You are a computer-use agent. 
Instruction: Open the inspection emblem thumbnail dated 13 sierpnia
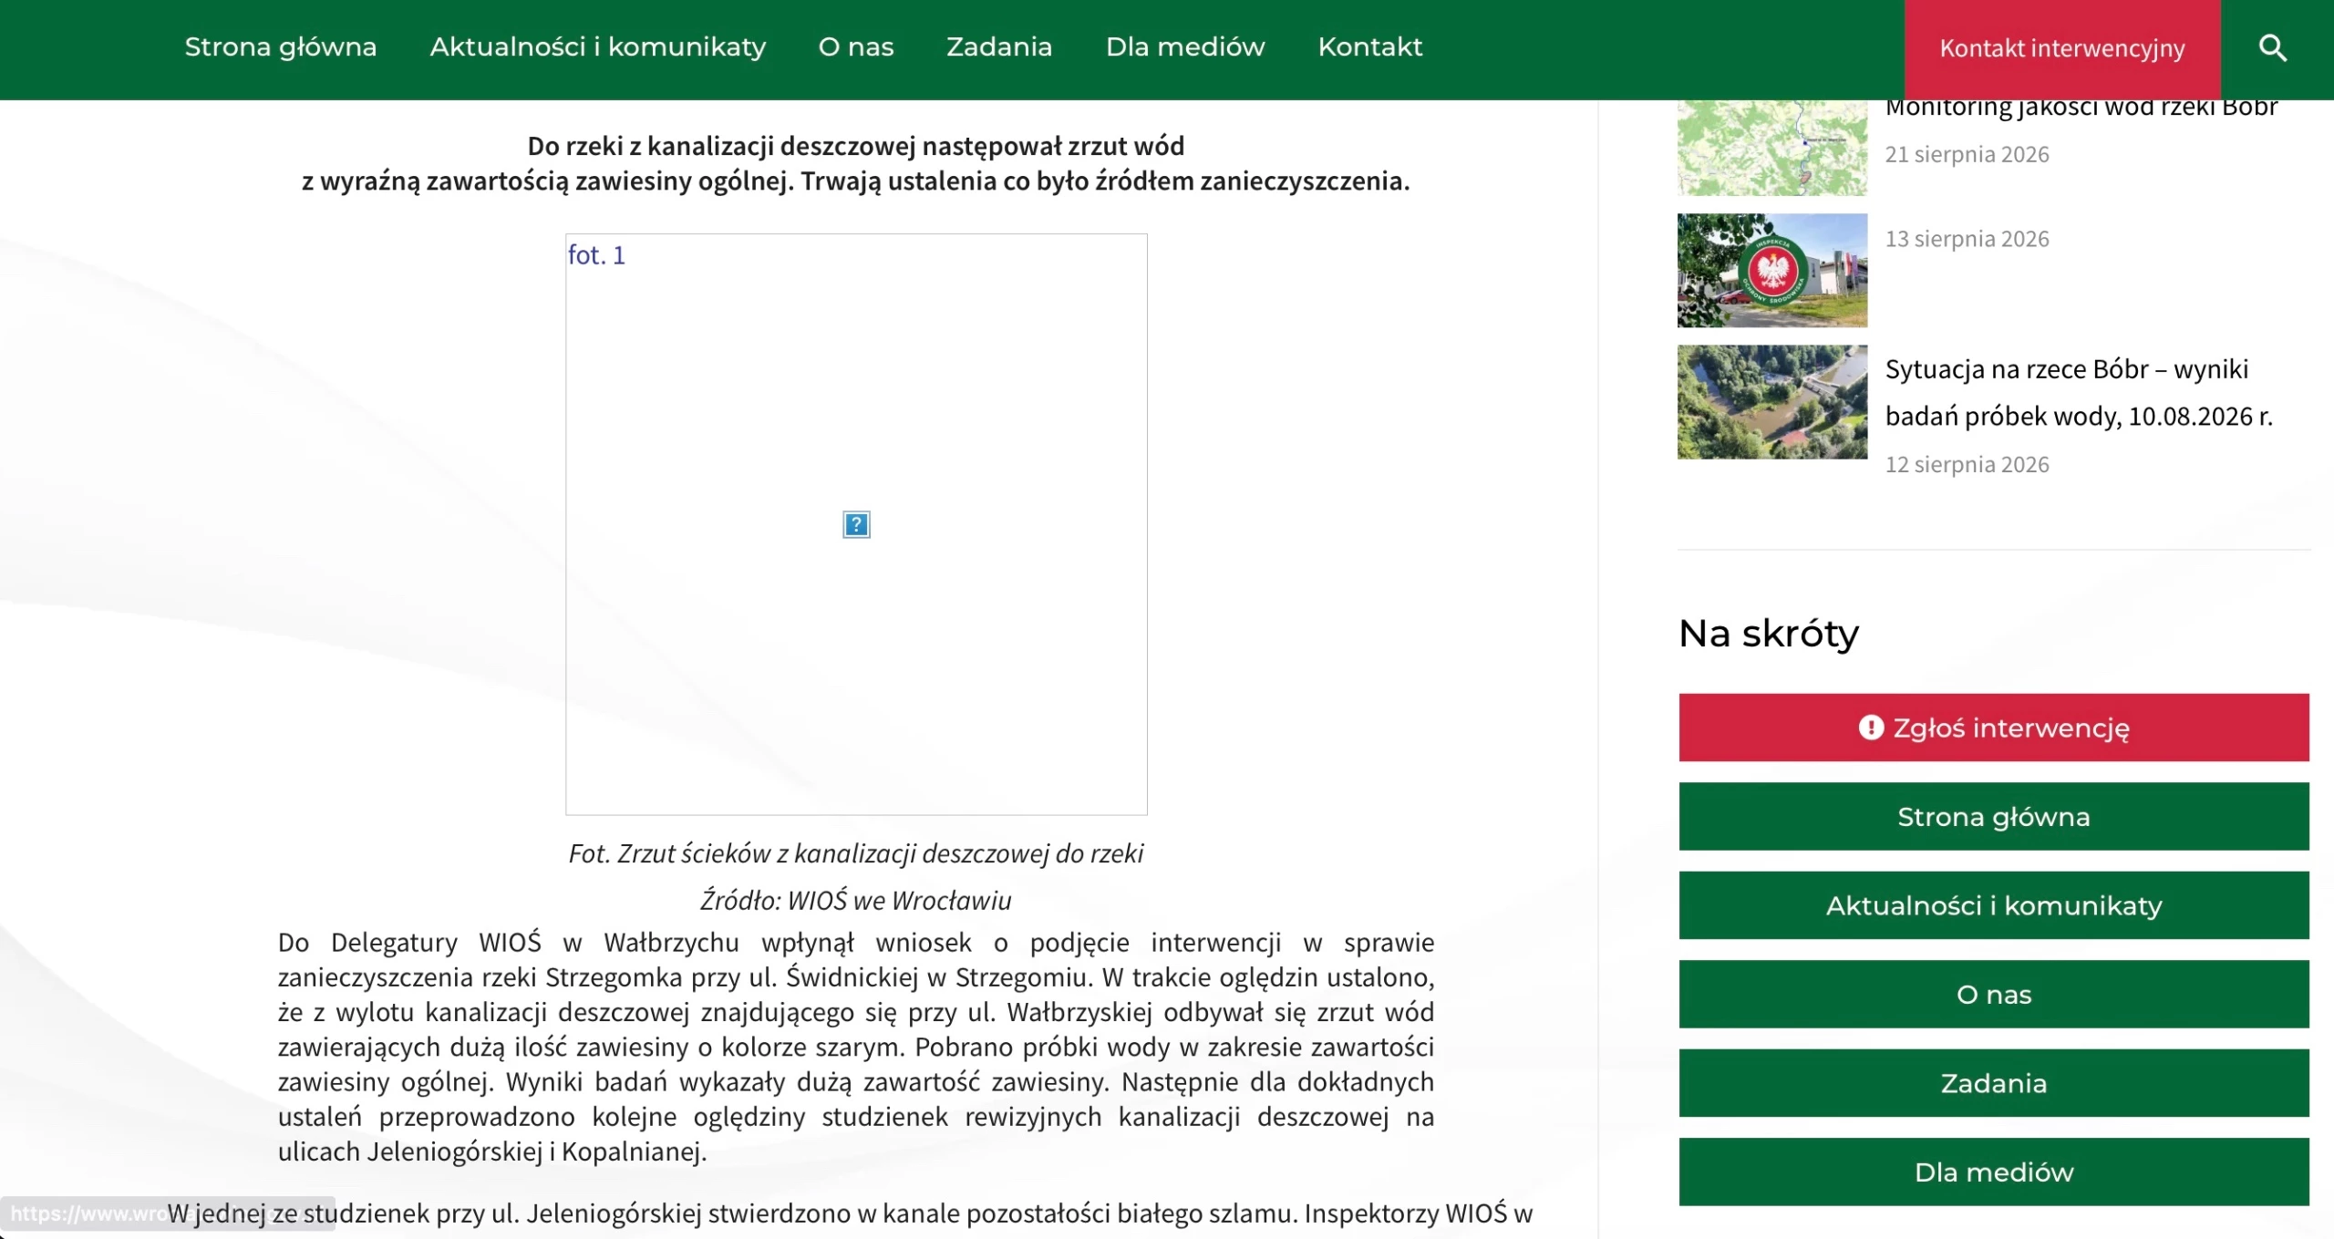(x=1772, y=270)
